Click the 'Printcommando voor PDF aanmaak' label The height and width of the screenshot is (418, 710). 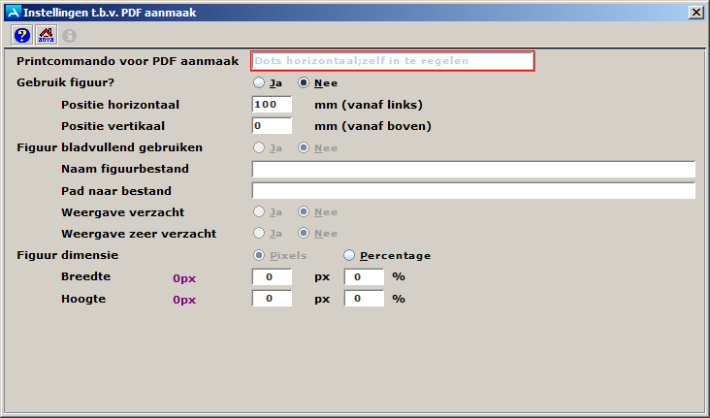(x=128, y=61)
